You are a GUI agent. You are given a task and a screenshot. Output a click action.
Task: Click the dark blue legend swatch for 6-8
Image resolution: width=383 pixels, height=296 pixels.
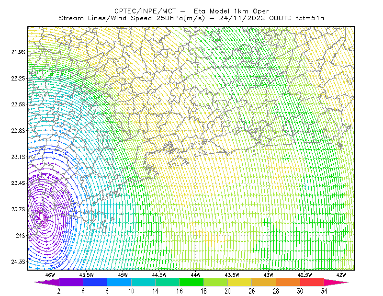tap(95, 282)
